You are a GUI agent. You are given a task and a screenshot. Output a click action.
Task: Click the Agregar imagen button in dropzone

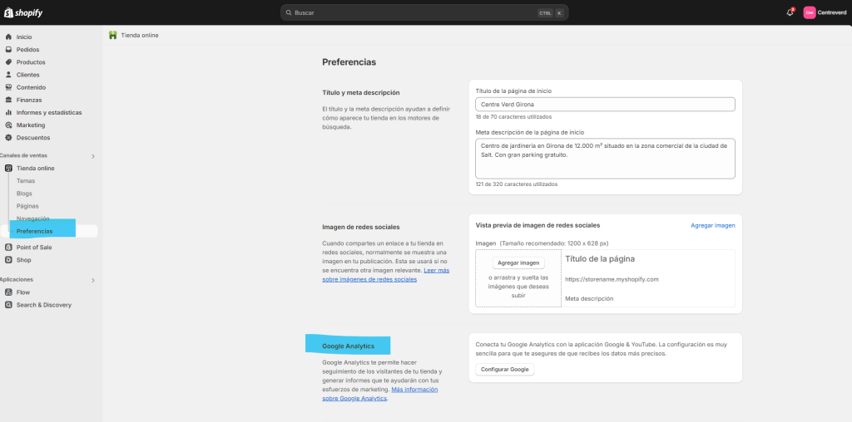518,263
